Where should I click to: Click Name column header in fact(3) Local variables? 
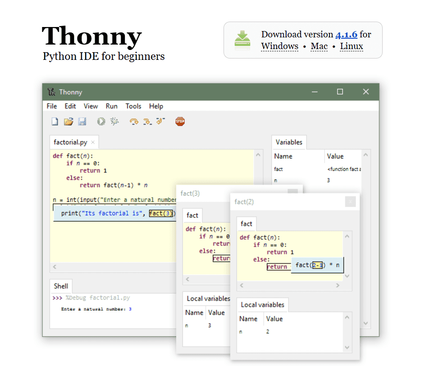[194, 312]
